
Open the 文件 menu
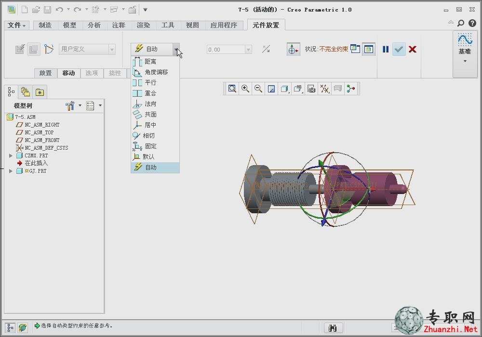pyautogui.click(x=16, y=25)
